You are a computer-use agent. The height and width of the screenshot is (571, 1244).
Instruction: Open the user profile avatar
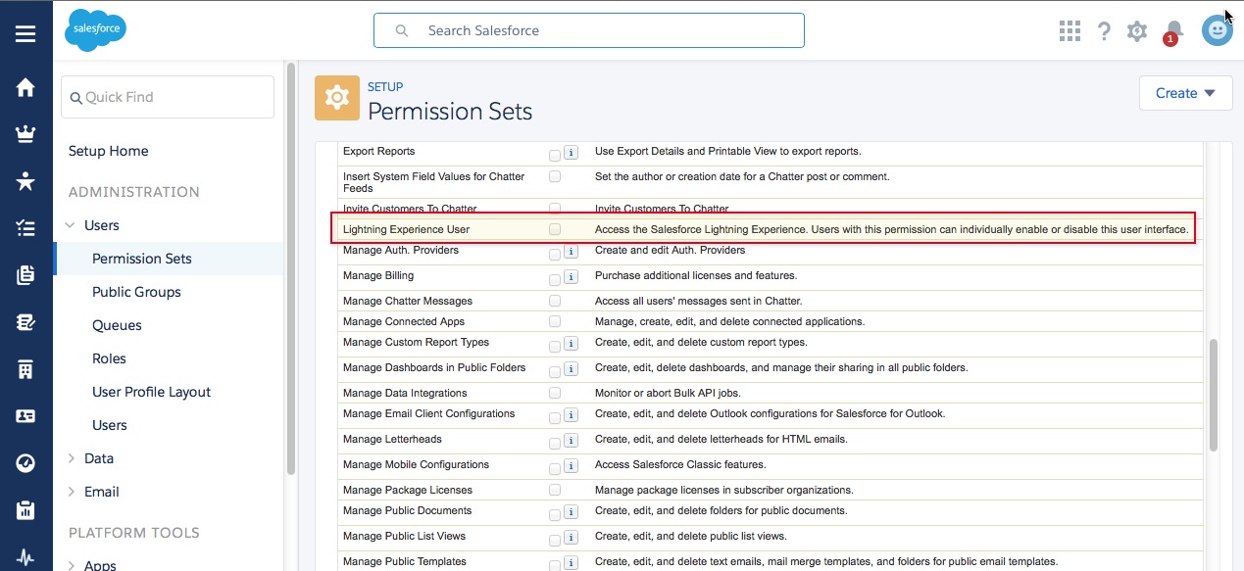1217,31
